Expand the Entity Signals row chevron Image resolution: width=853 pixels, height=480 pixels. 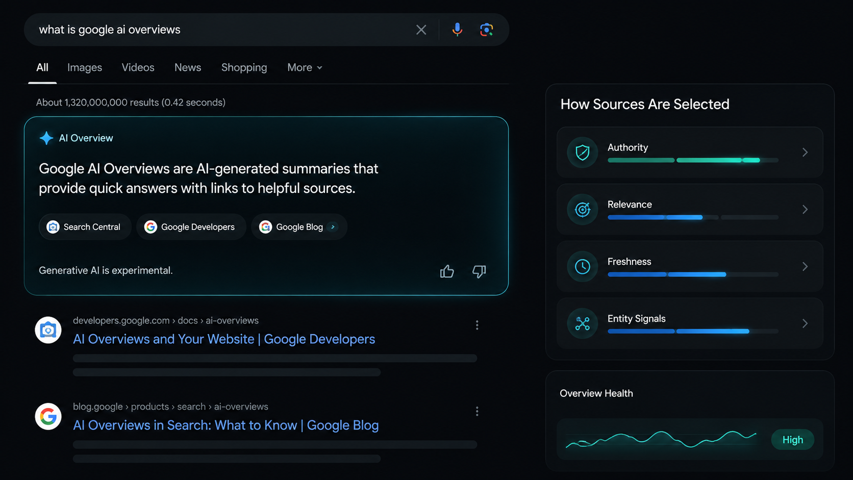tap(805, 323)
